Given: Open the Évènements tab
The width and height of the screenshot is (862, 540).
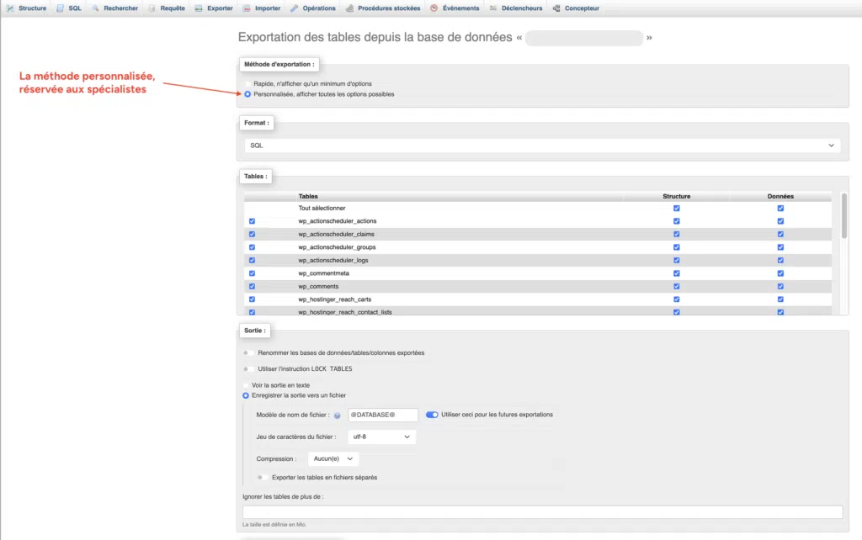Looking at the screenshot, I should [454, 8].
